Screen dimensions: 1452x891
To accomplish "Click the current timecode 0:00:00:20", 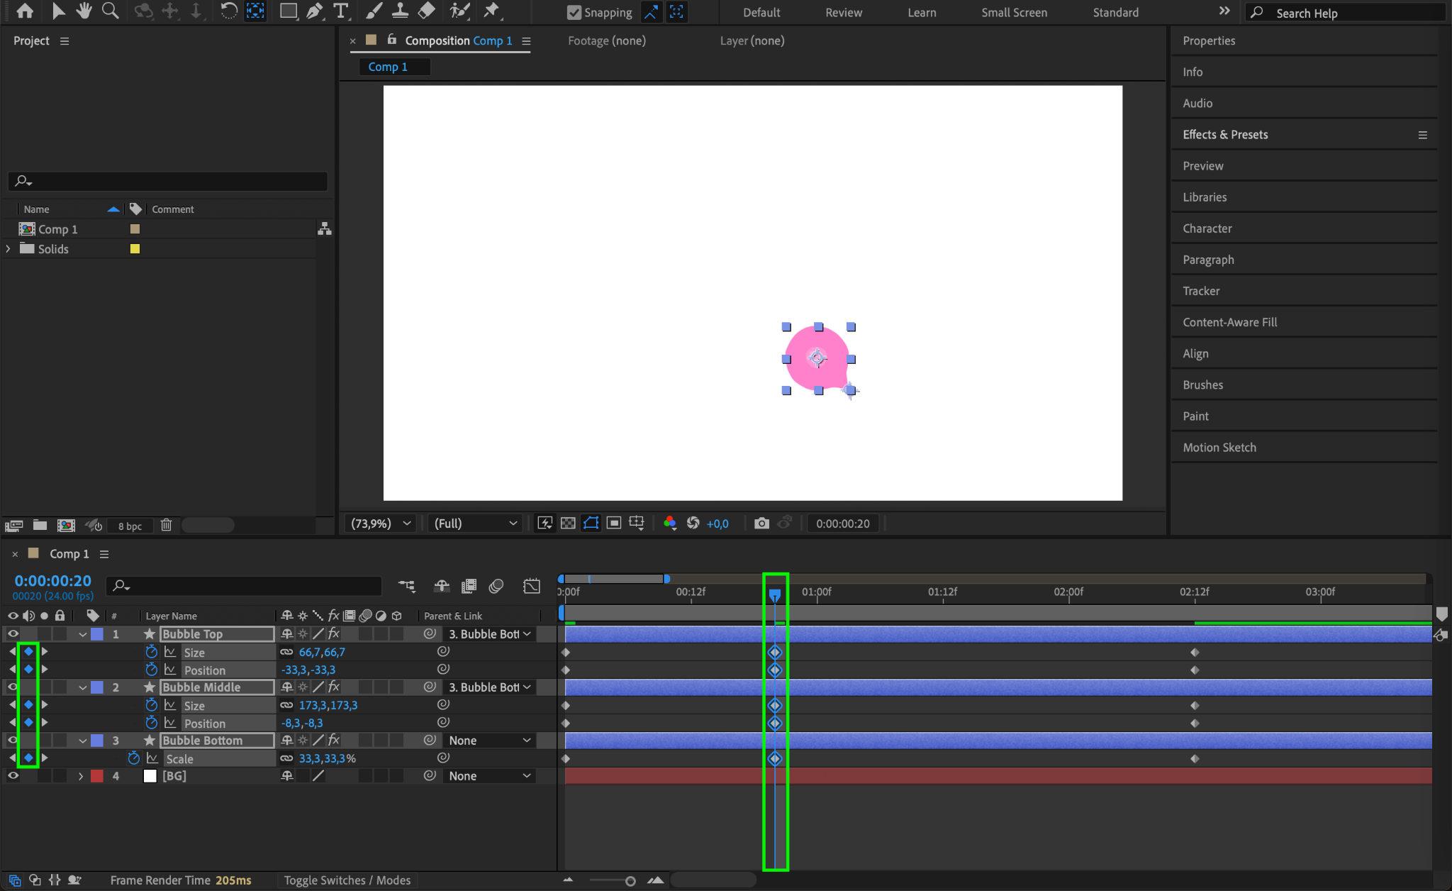I will point(53,581).
